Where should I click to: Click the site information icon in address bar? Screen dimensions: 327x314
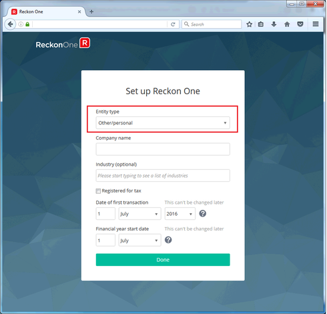21,24
